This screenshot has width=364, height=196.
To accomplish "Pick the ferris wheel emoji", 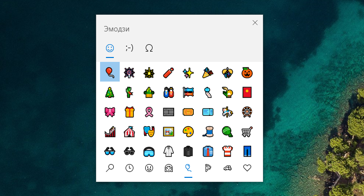I will click(247, 112).
